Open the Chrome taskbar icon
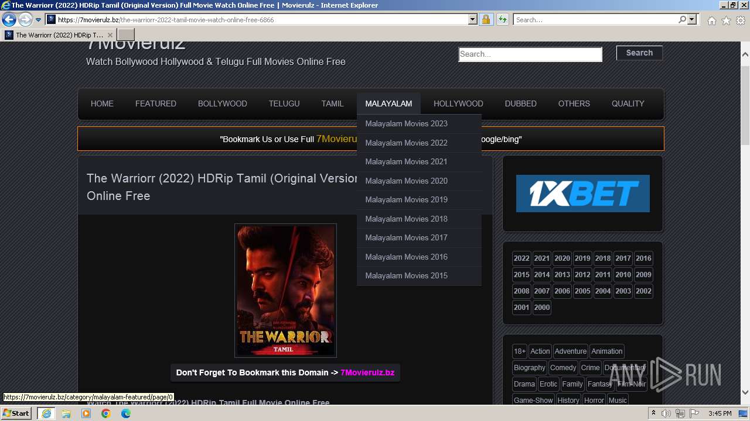 coord(106,413)
